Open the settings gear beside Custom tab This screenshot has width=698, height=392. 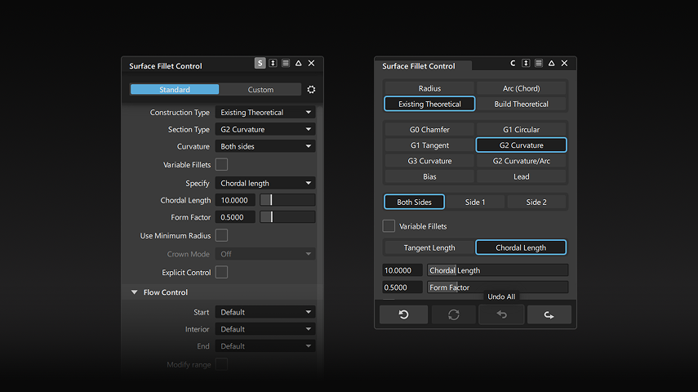click(311, 90)
